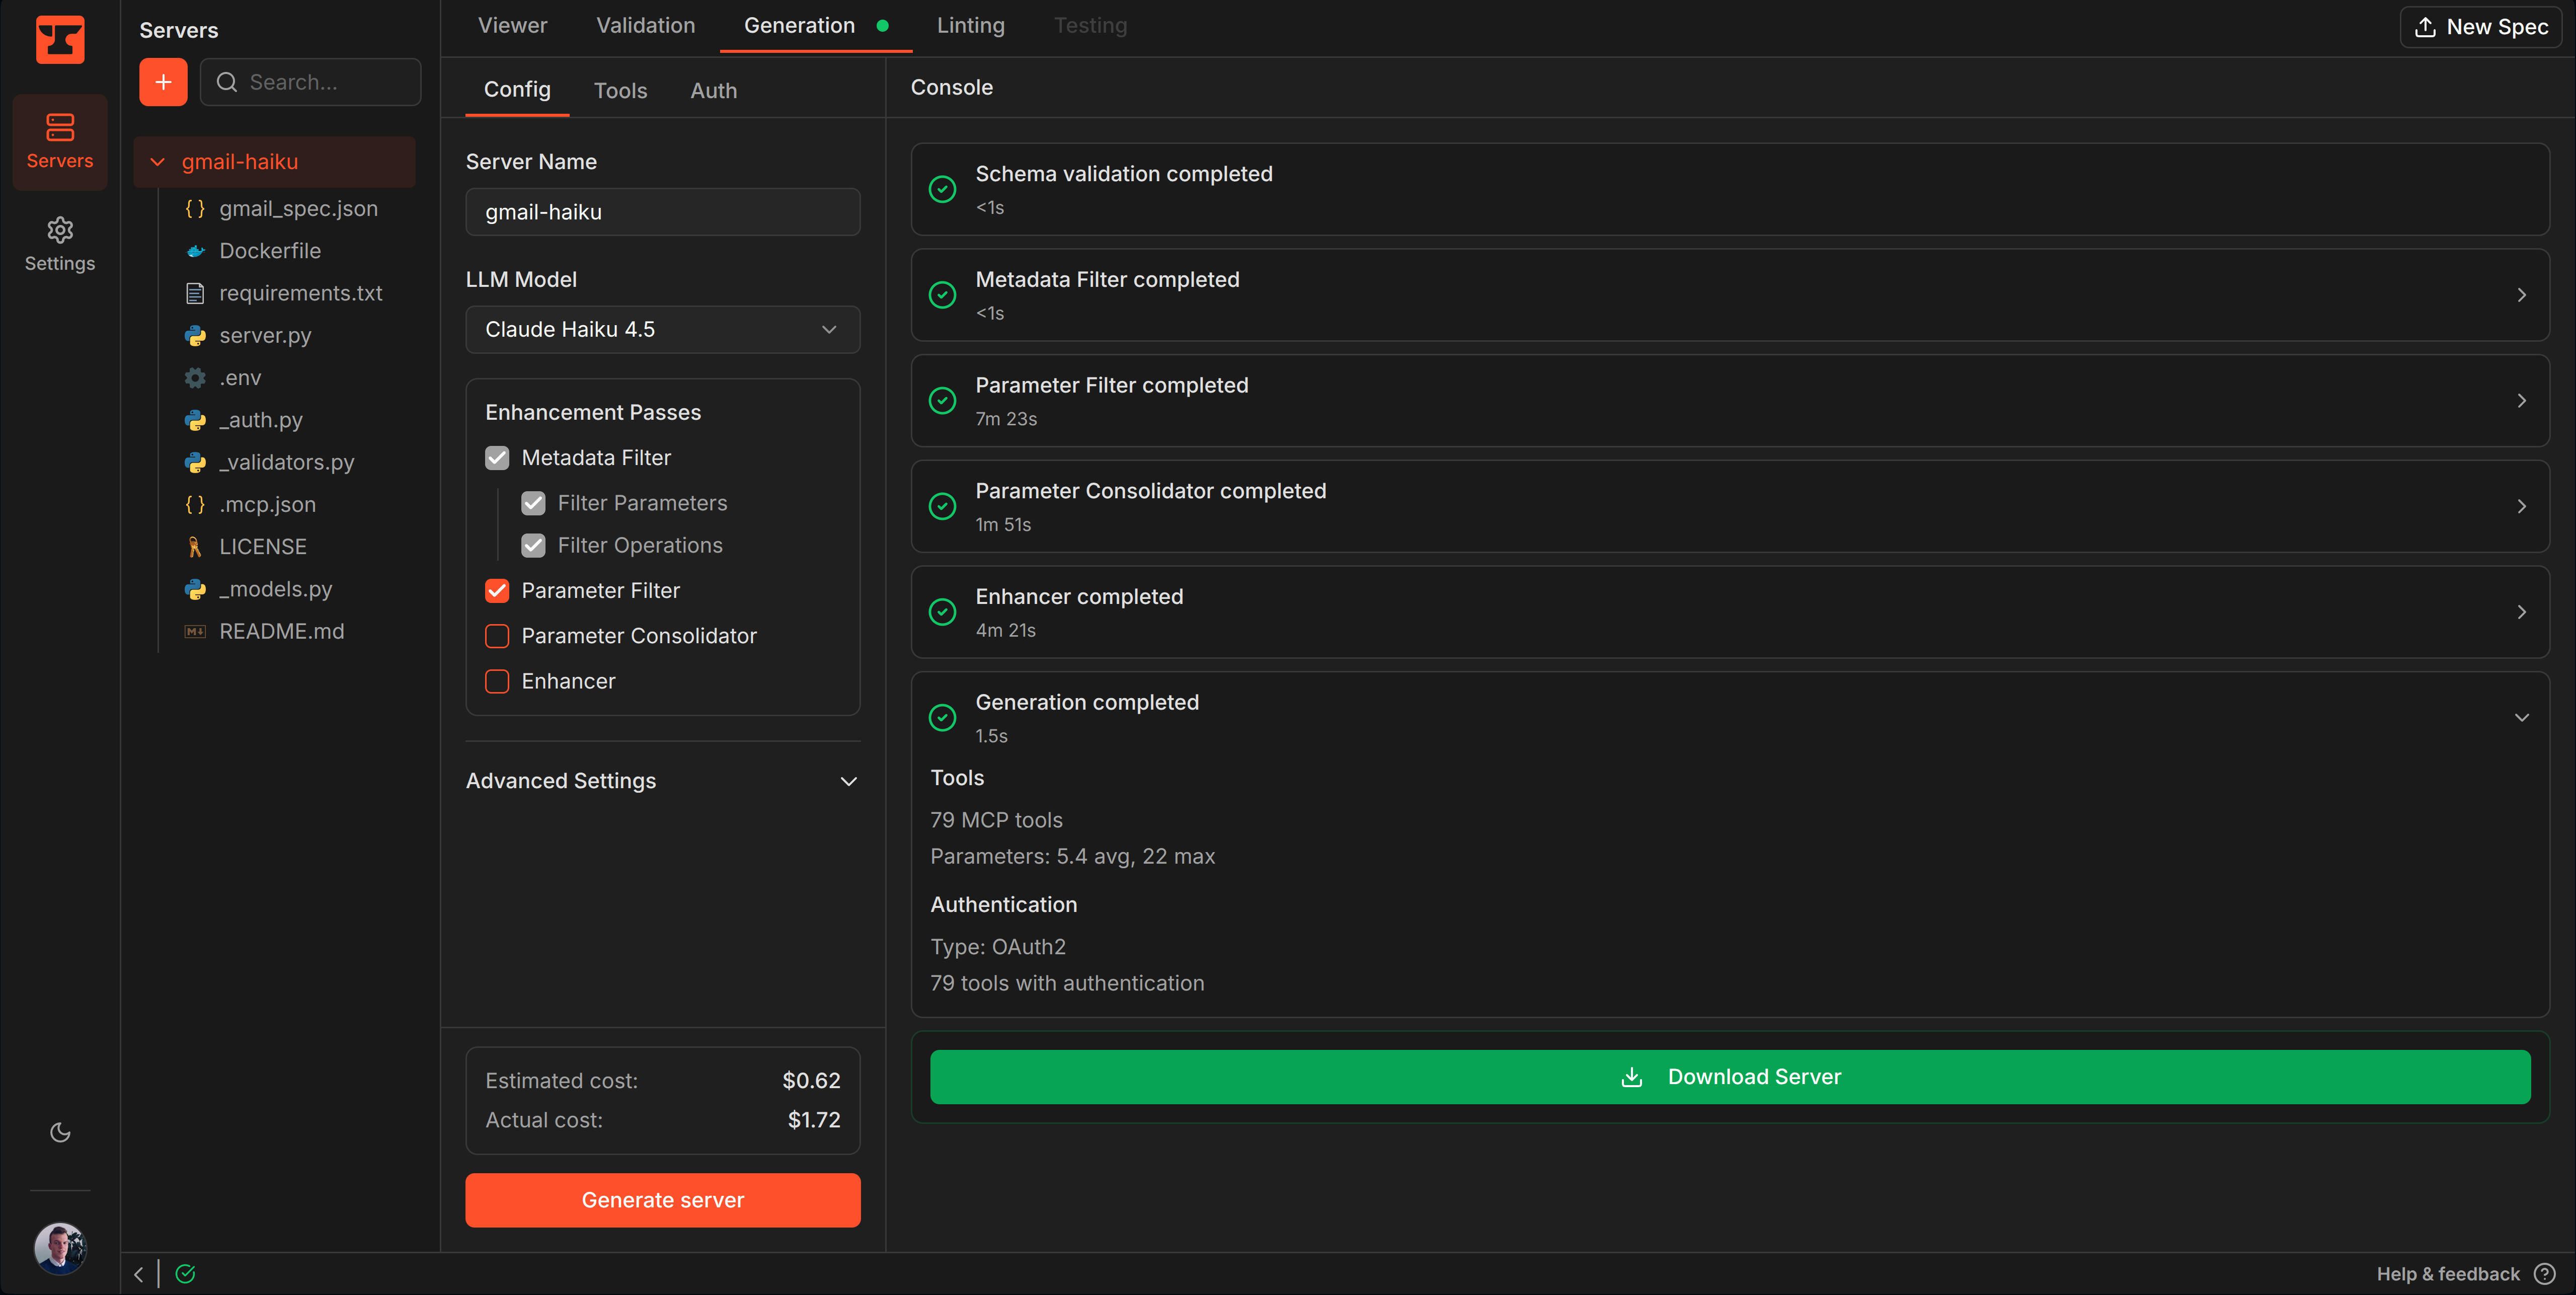This screenshot has width=2576, height=1295.
Task: Enable the Enhancer checkbox
Action: click(497, 681)
